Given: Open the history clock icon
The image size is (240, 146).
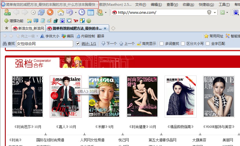Looking at the screenshot, I should coord(82,12).
